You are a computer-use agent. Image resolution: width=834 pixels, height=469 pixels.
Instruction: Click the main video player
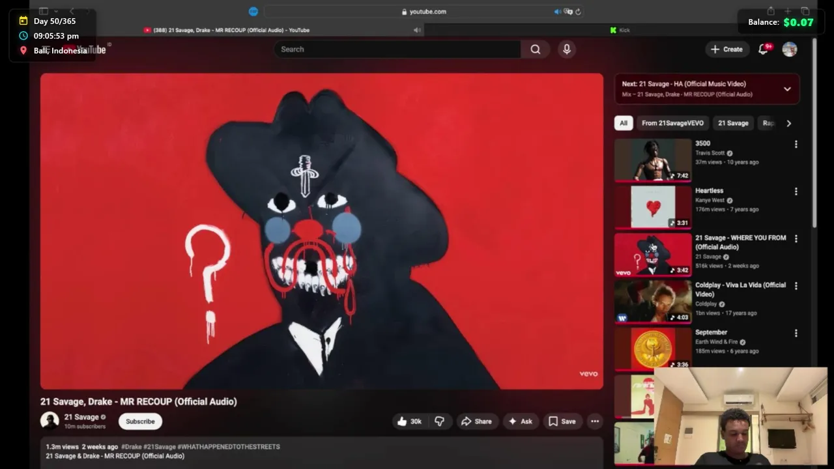coord(322,231)
